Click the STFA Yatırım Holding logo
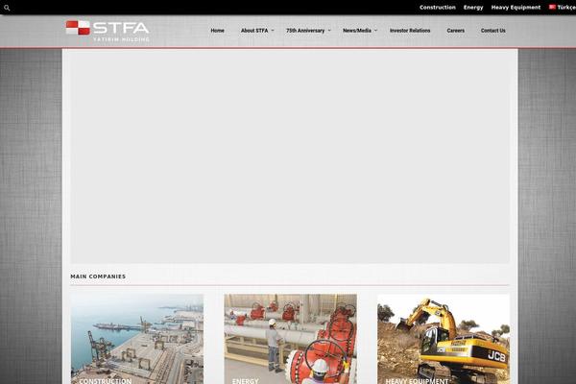 coord(108,31)
